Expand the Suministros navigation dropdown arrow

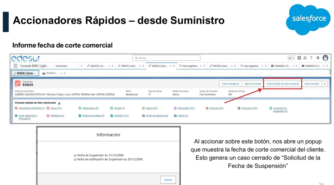tap(82, 66)
